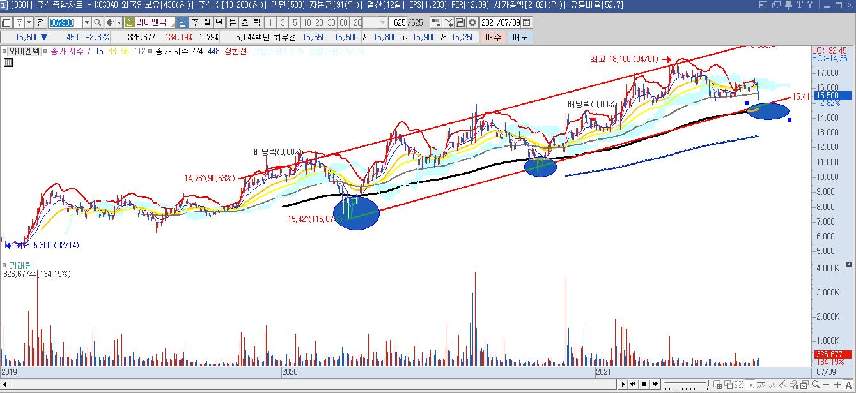Click the blue 매도 sell button

tap(520, 37)
